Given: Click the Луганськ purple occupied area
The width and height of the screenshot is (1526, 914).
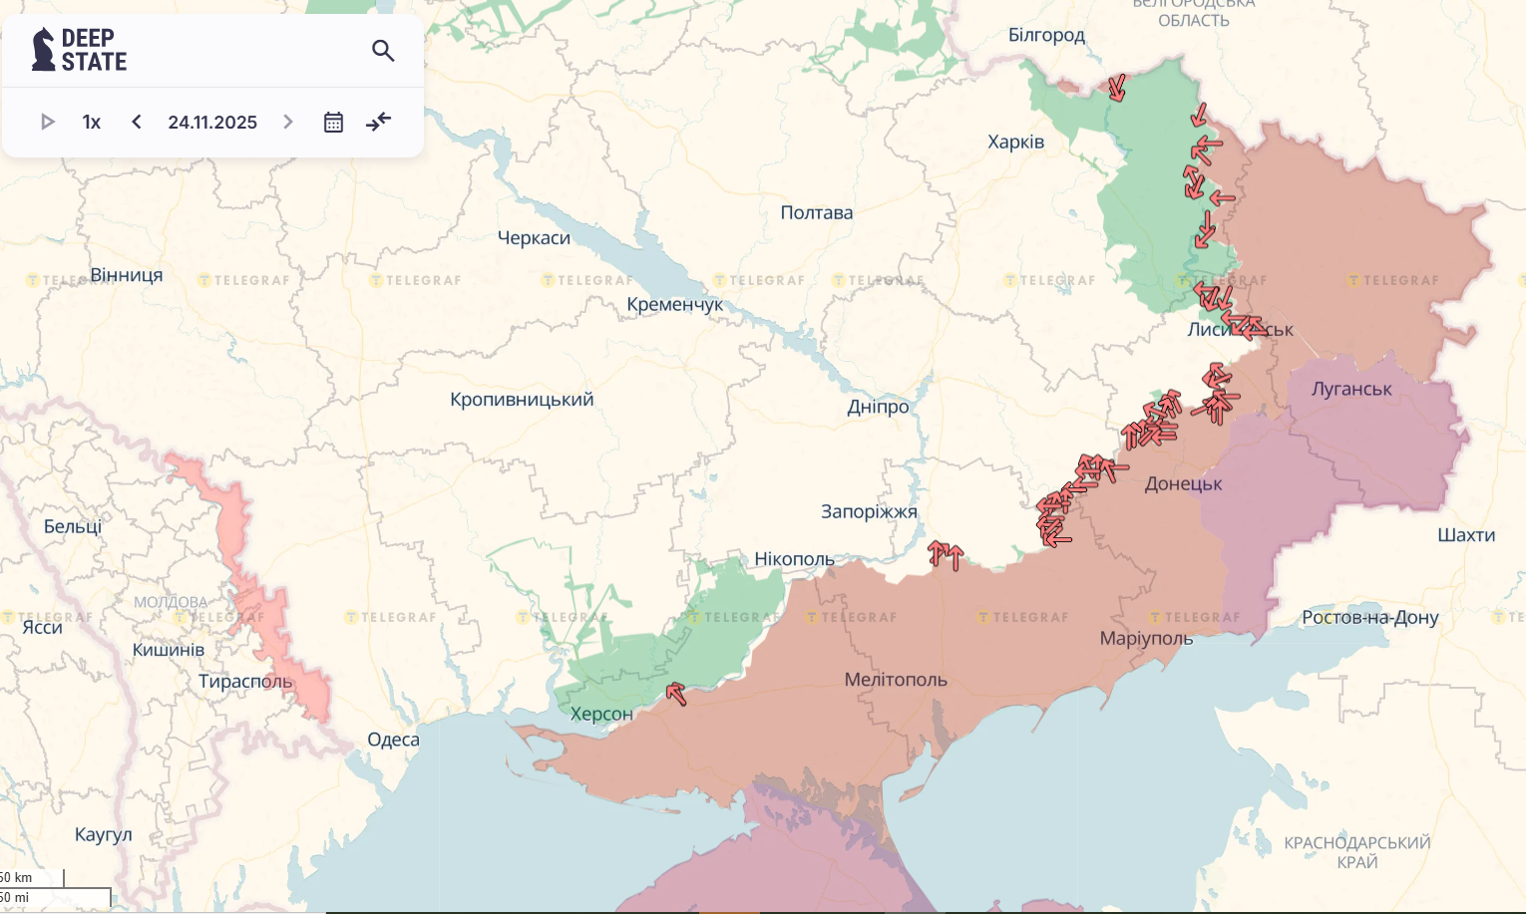Looking at the screenshot, I should [x=1376, y=439].
